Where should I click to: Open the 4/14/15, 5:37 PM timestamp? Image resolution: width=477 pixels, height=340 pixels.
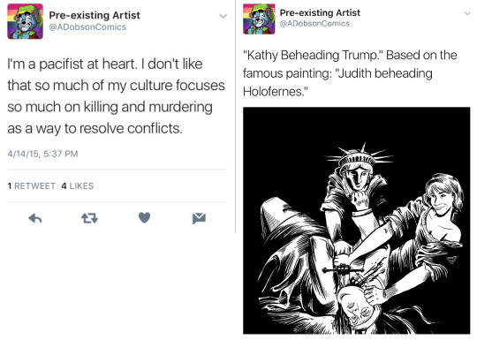pos(42,154)
